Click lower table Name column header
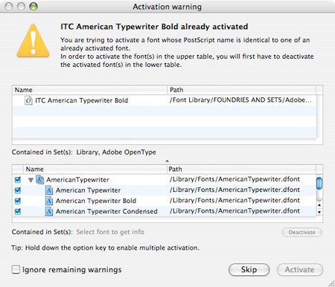The width and height of the screenshot is (335, 287). pos(95,170)
